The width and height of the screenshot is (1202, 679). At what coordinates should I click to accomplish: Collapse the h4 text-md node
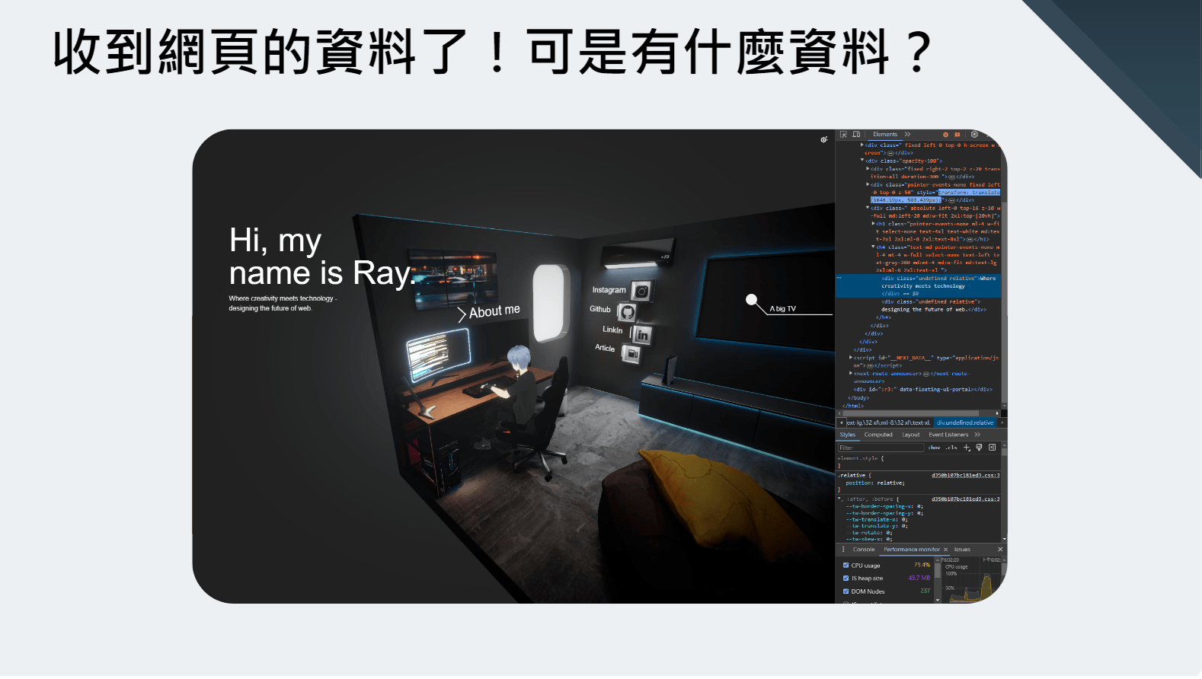click(873, 247)
